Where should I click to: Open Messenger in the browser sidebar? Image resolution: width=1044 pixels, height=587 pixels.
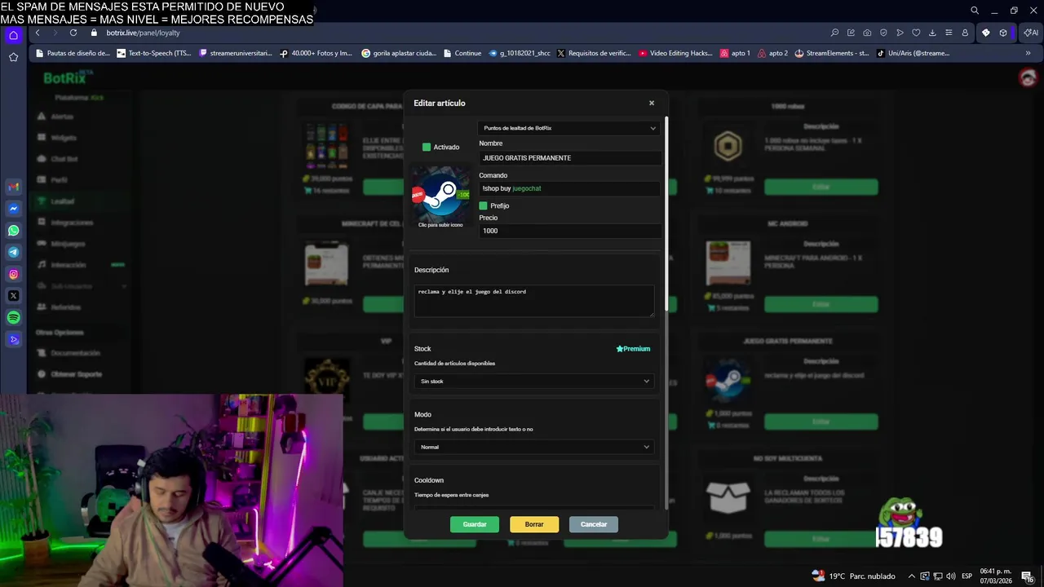[x=13, y=209]
